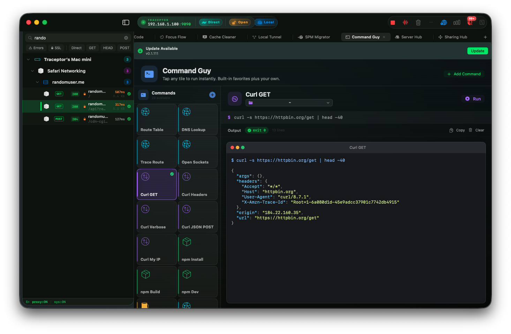511x334 pixels.
Task: Run the Curl GET command
Action: coord(473,99)
